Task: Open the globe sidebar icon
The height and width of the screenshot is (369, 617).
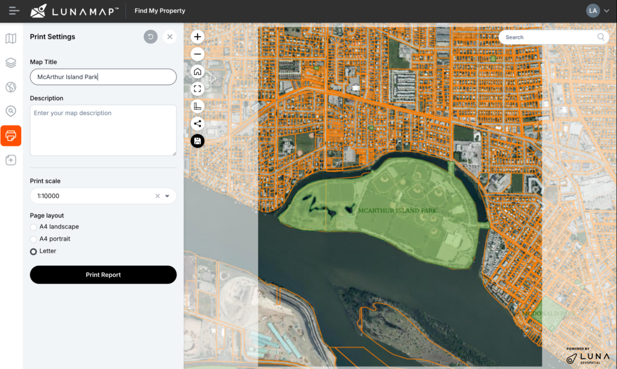Action: pos(11,87)
